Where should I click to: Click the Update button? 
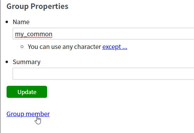(27, 92)
